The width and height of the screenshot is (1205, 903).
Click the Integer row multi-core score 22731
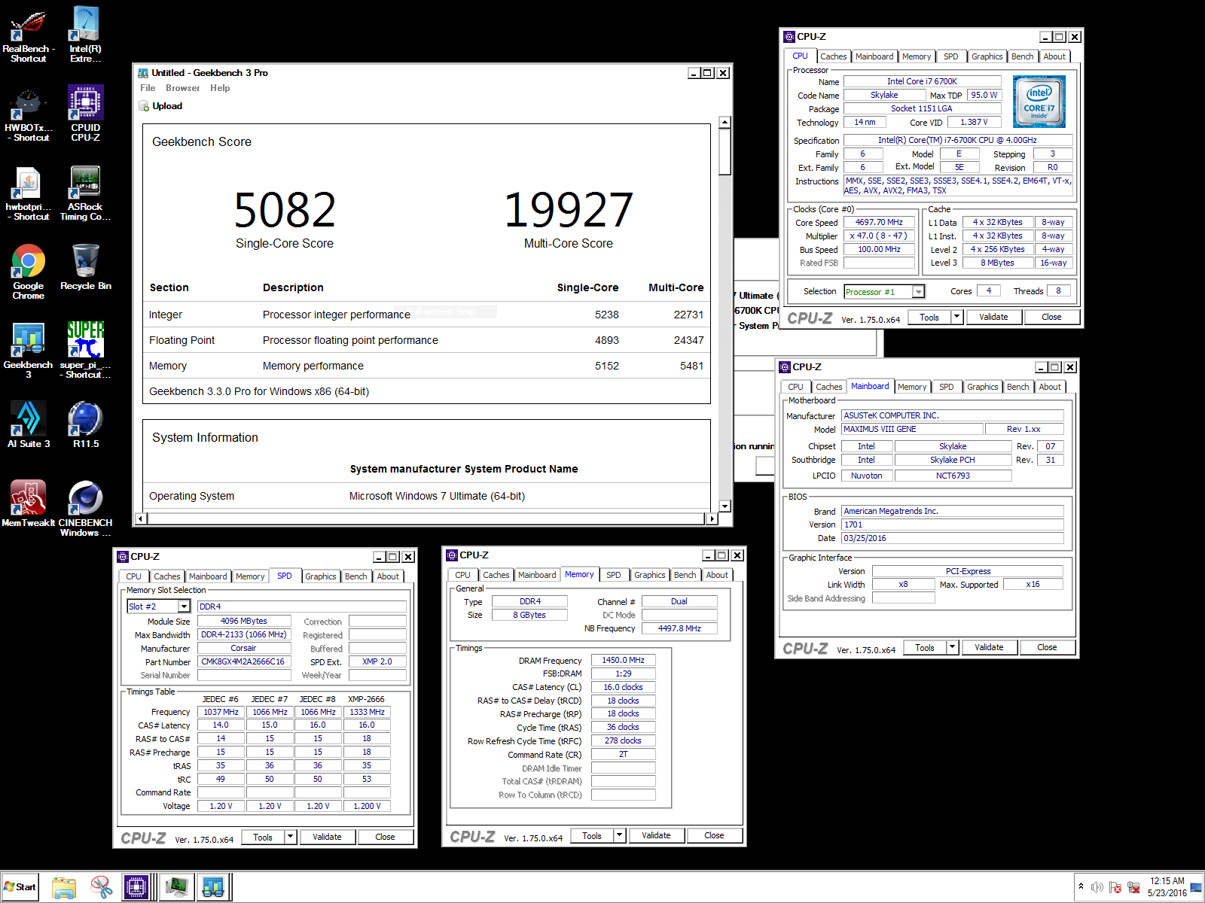[688, 315]
